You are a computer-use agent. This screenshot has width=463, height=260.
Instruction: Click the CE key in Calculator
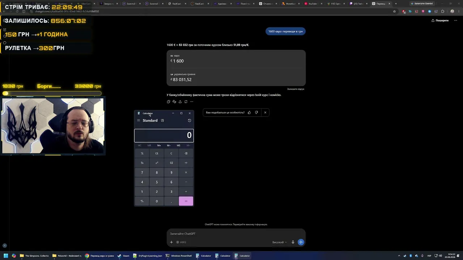pos(157,153)
